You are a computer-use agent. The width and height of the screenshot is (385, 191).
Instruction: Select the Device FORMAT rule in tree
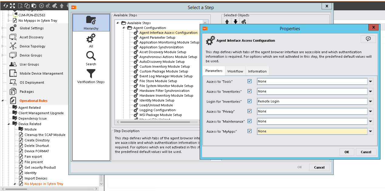[37, 151]
